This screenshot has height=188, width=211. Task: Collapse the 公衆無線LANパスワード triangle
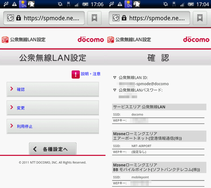[x=115, y=90]
